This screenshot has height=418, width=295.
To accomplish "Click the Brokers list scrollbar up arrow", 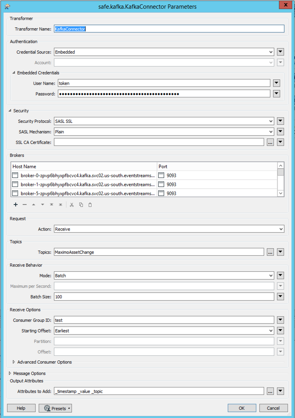I will tap(281, 165).
